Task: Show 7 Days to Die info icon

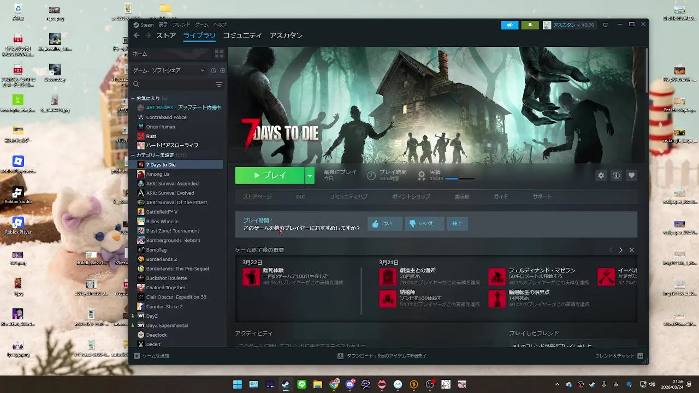Action: tap(616, 175)
